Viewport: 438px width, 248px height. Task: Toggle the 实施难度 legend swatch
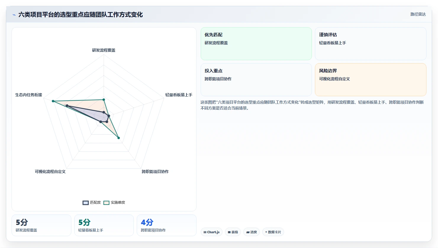pos(106,203)
